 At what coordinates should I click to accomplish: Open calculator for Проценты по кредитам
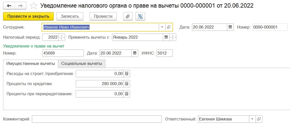point(127,84)
